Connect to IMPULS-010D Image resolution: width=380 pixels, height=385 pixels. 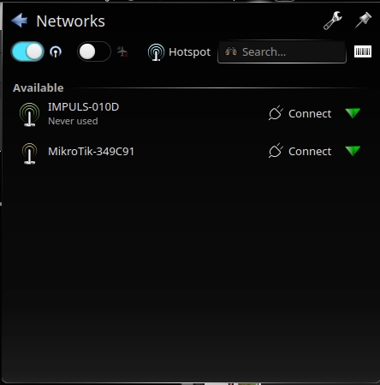pos(300,113)
